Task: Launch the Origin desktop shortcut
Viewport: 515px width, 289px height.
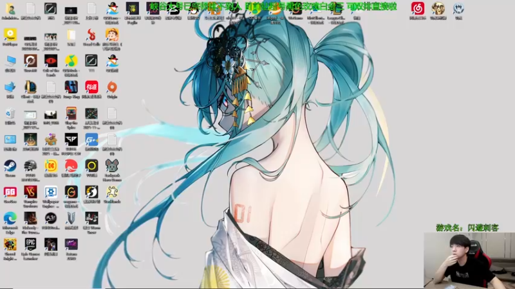Action: click(x=112, y=87)
